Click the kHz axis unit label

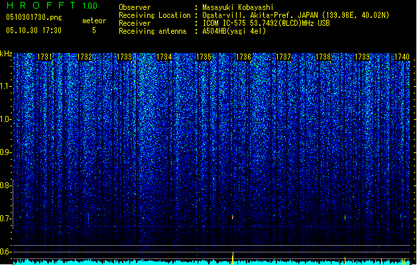(6, 54)
